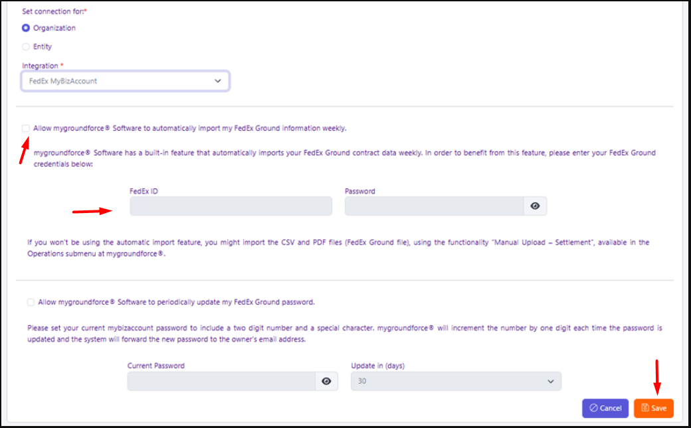Click the FedEx ID input field
The image size is (691, 428).
[x=231, y=206]
